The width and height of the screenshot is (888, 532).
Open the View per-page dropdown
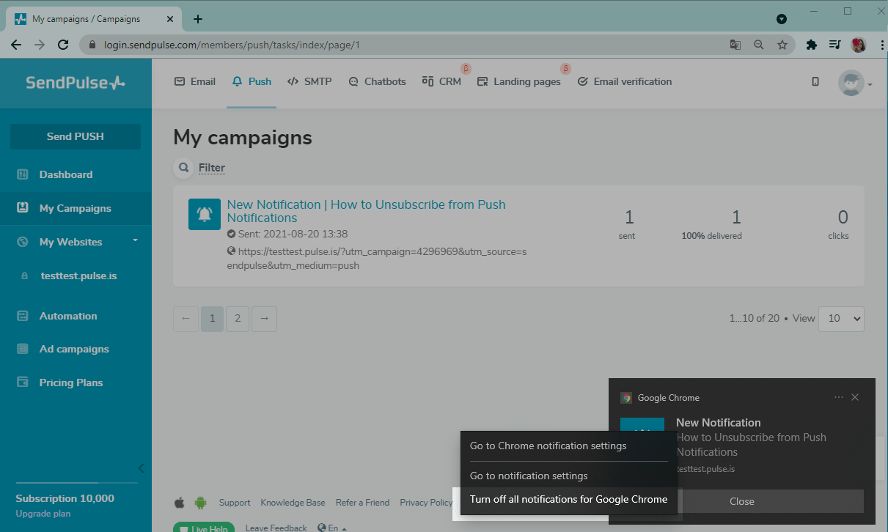841,319
